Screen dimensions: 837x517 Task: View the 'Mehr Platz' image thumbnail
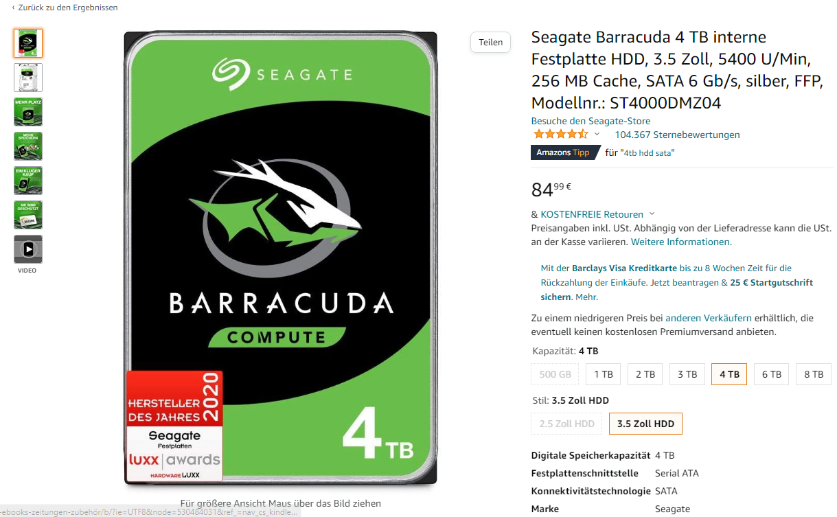28,112
